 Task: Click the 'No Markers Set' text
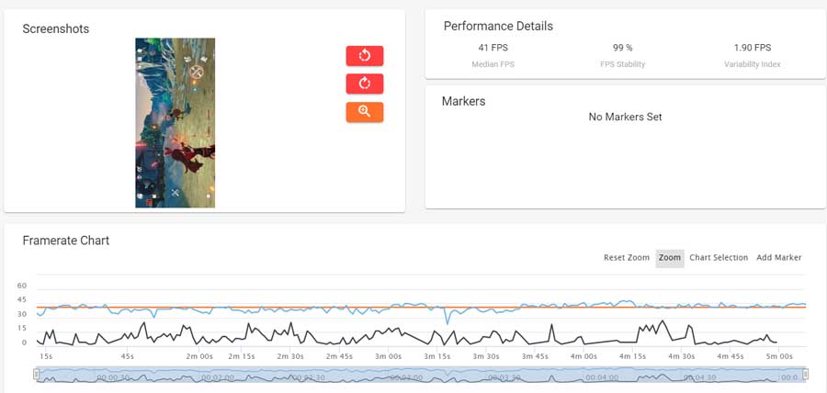(625, 118)
